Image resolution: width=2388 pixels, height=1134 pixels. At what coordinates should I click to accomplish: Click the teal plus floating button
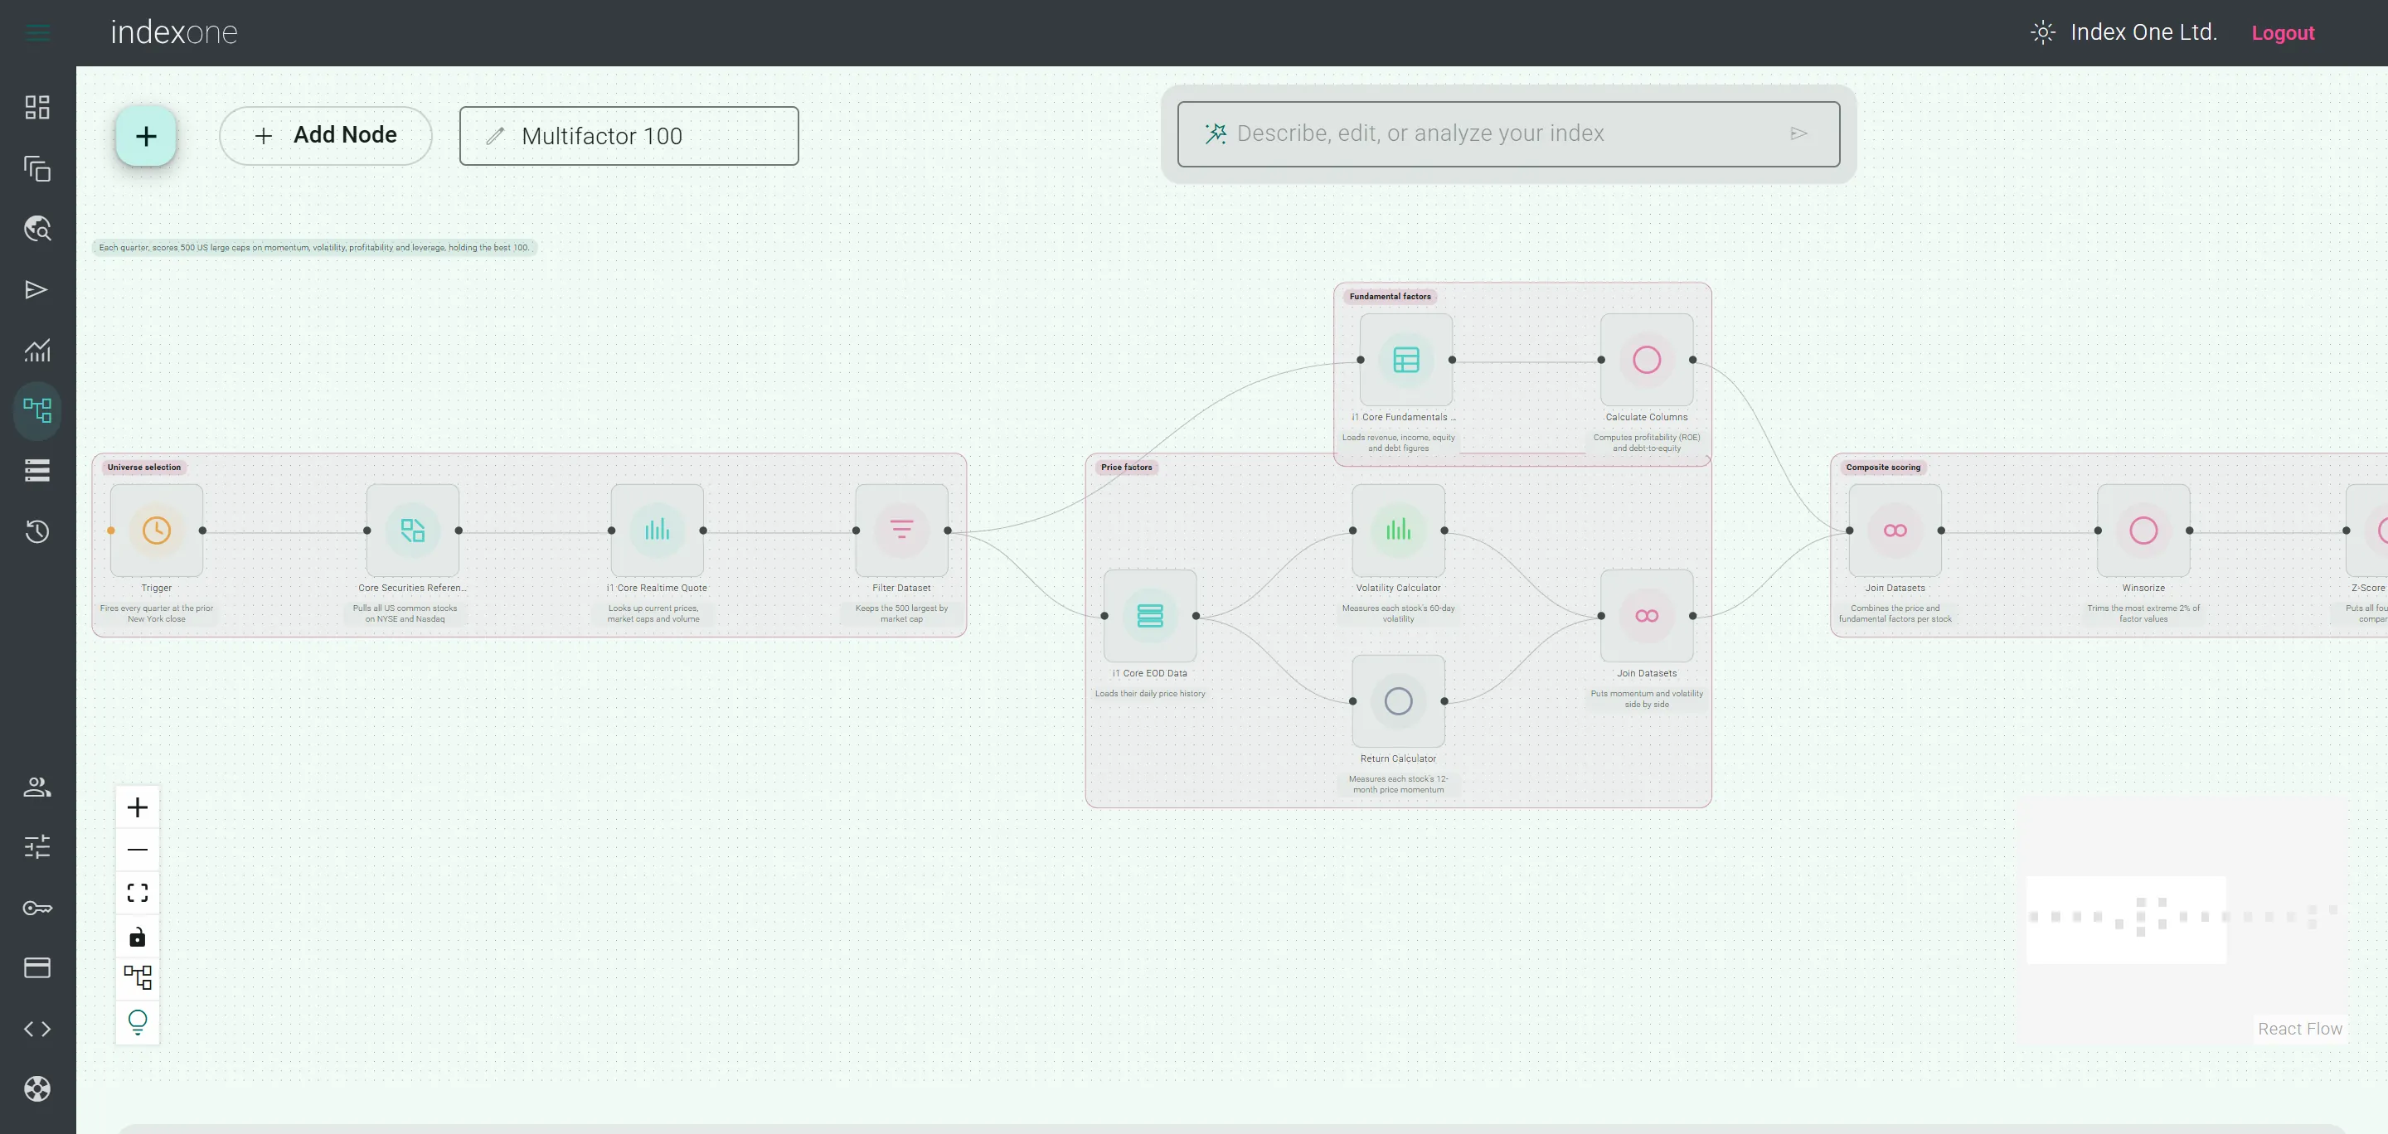(147, 136)
